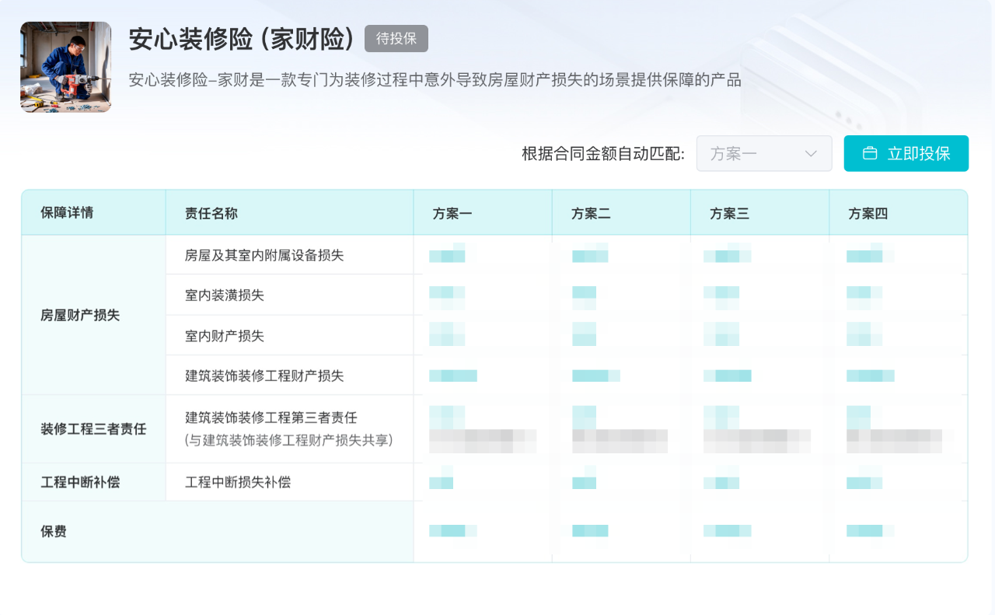Click the 房屋及其室内附属设备损失 row

tap(264, 255)
